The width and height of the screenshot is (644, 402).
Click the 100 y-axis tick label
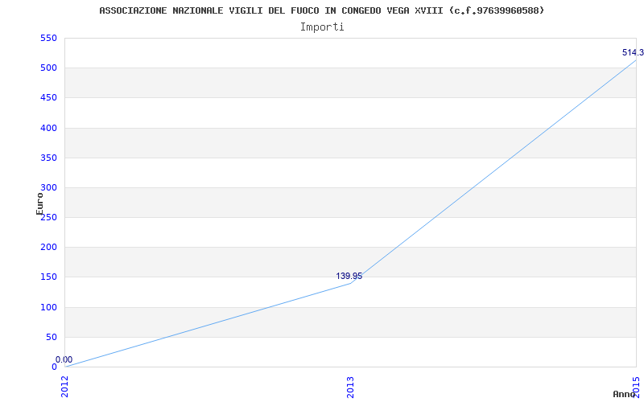pos(48,307)
